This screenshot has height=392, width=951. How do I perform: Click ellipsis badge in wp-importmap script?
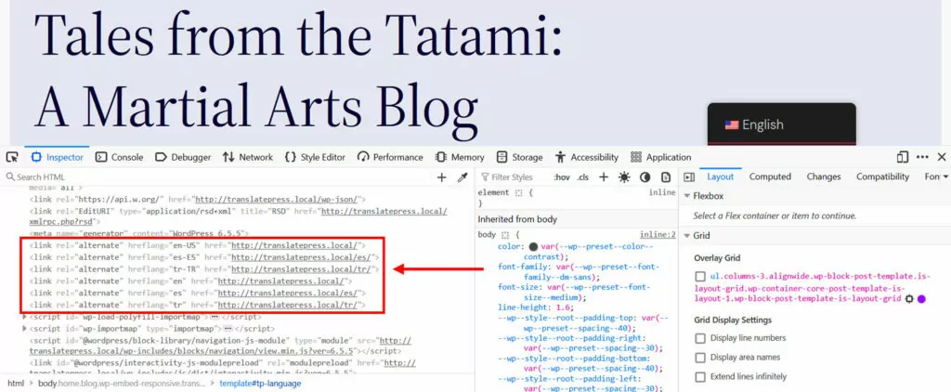click(228, 328)
